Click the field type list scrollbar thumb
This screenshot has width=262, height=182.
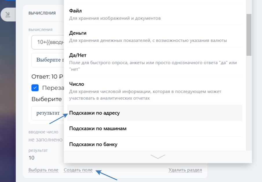[249, 35]
